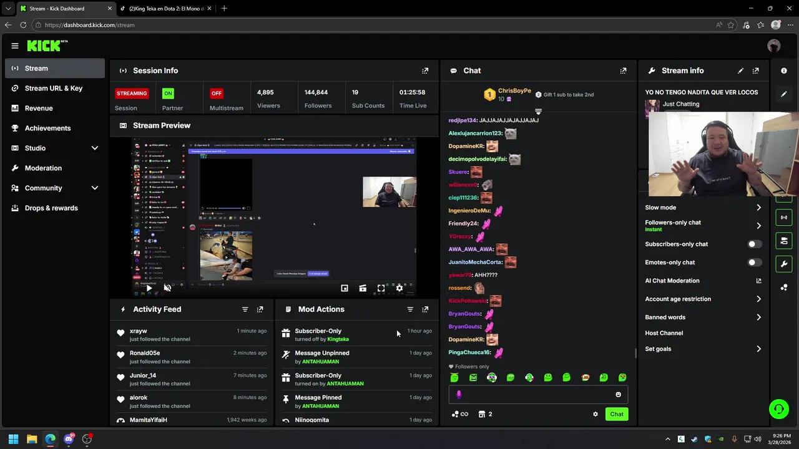Open Stream URL & Key page
Screen dimensions: 799x449
point(55,88)
